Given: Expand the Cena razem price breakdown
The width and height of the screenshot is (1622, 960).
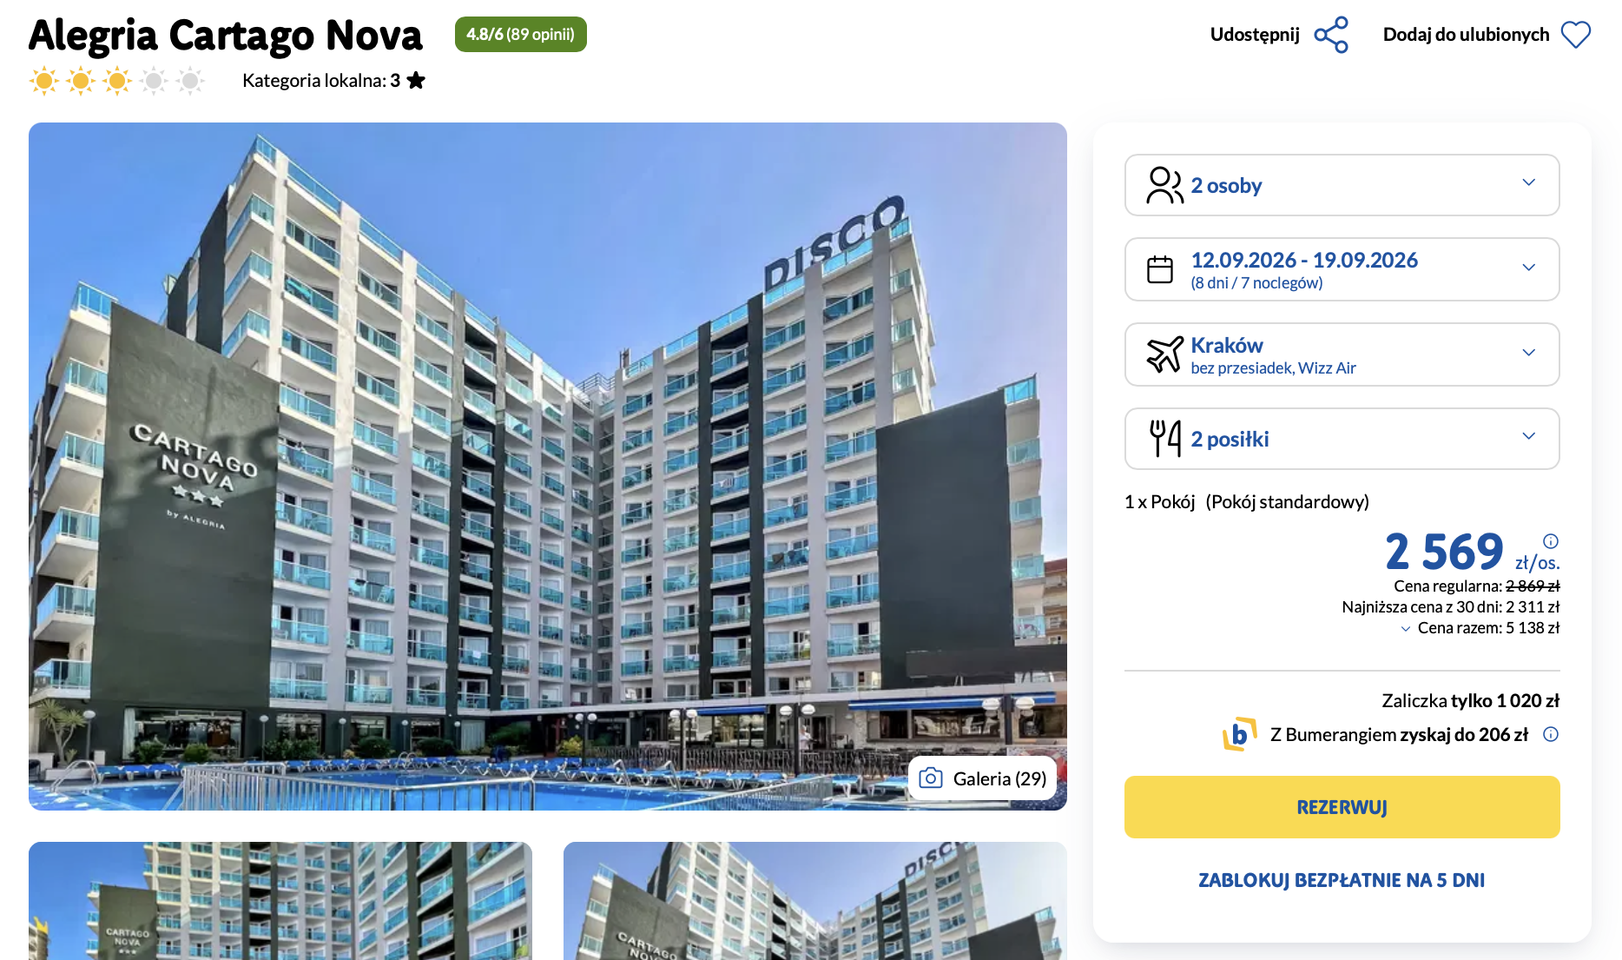Looking at the screenshot, I should pyautogui.click(x=1480, y=628).
